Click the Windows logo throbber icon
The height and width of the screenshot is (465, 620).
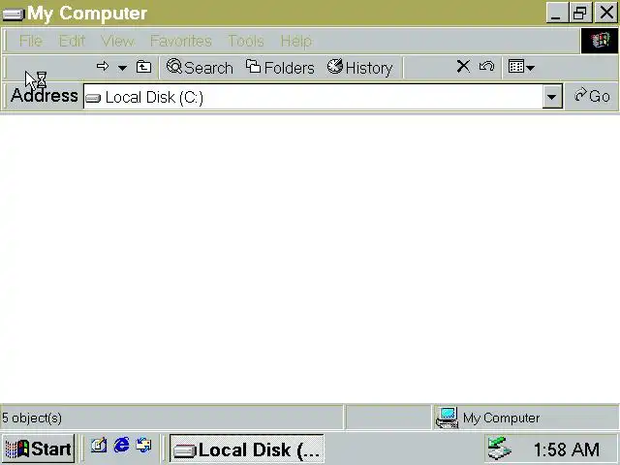(x=600, y=41)
